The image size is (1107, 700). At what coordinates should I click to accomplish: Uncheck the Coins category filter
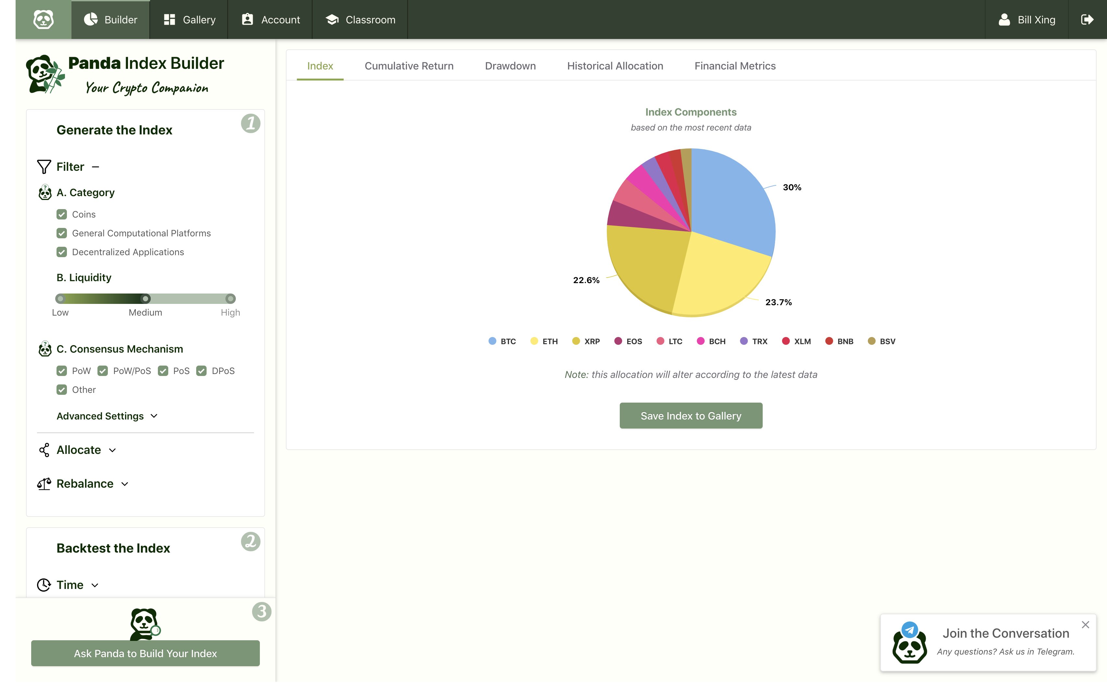coord(62,214)
